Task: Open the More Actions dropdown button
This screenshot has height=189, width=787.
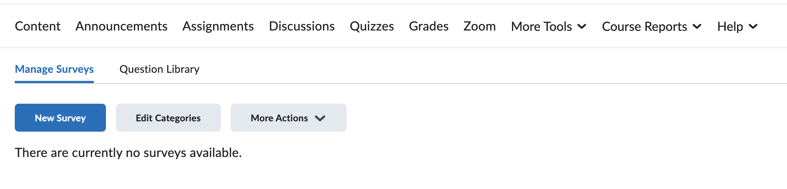Action: pyautogui.click(x=279, y=118)
